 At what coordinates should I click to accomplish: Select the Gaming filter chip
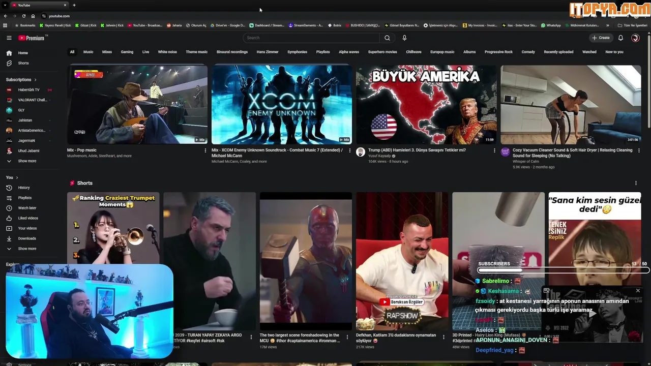pyautogui.click(x=127, y=52)
